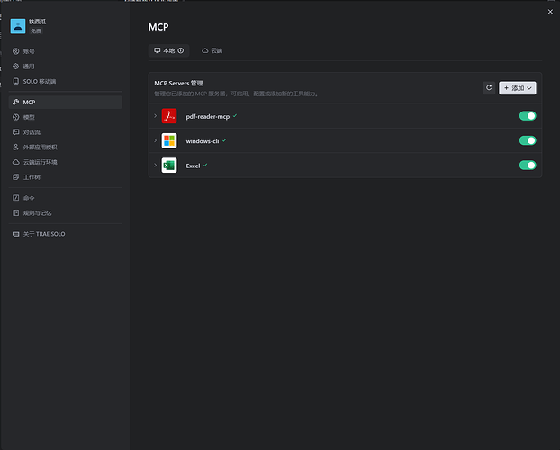Disable the pdf-reader-mcp server toggle
Screen dimensions: 560x450
pos(528,116)
